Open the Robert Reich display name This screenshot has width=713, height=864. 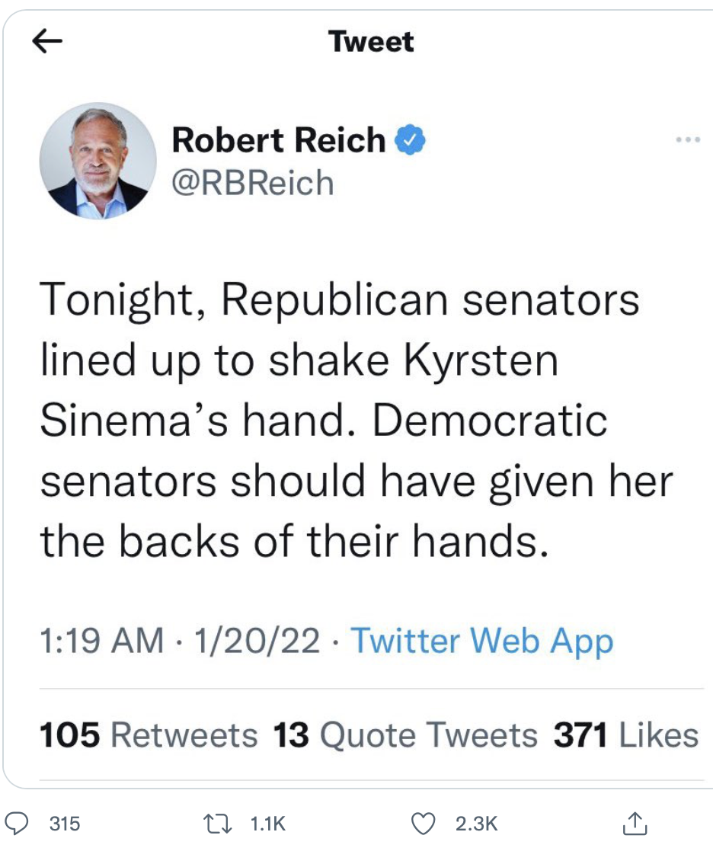click(x=279, y=140)
